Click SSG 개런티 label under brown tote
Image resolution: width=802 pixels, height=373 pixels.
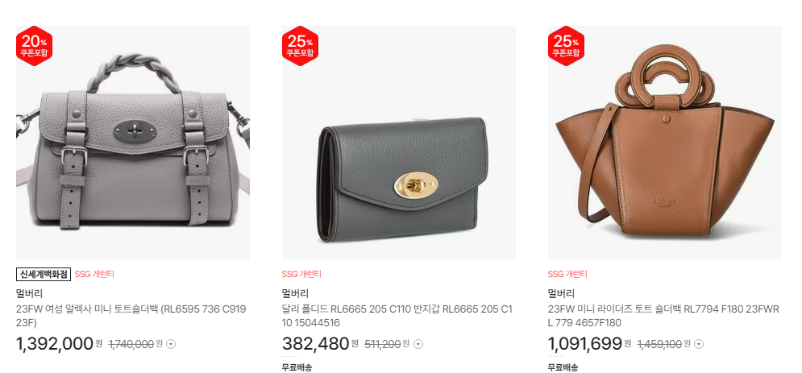pyautogui.click(x=567, y=275)
